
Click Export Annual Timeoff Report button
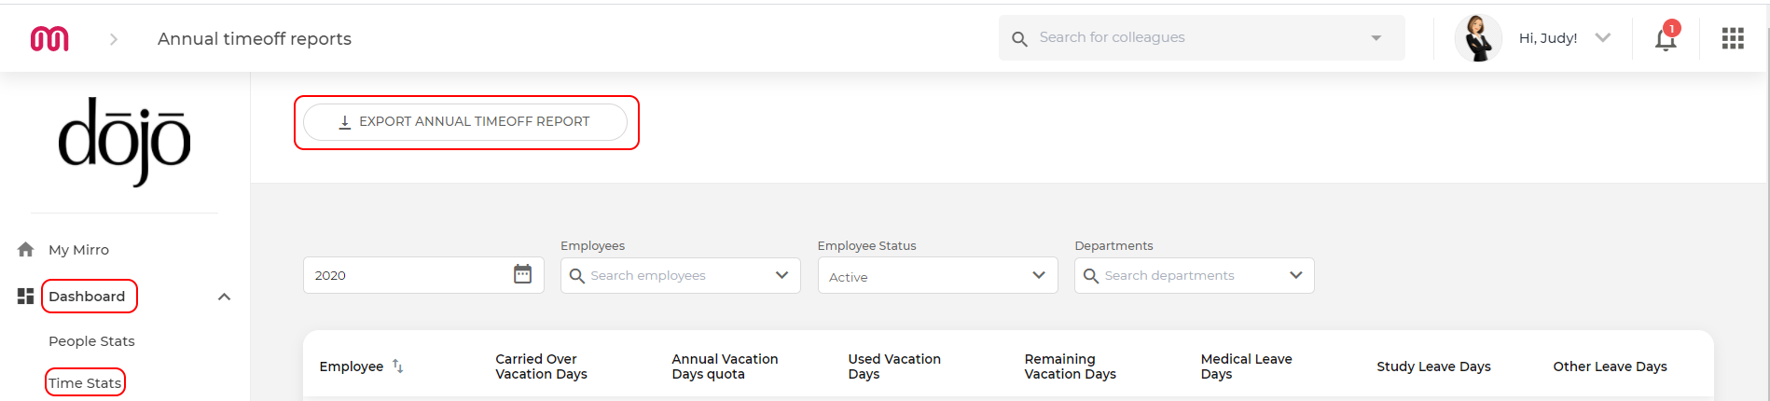click(x=465, y=122)
